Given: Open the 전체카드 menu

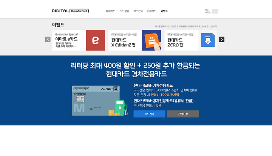Looking at the screenshot, I should [151, 11].
